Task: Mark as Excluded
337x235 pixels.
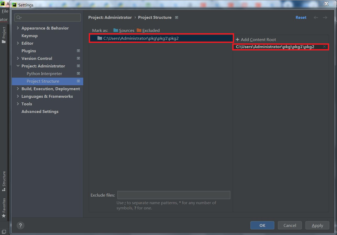Action: click(148, 30)
